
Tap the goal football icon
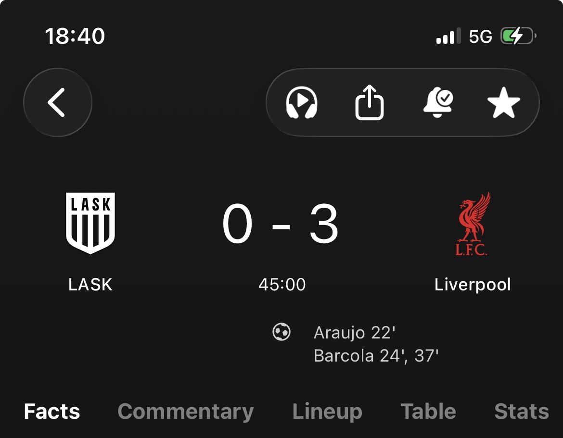click(x=281, y=332)
